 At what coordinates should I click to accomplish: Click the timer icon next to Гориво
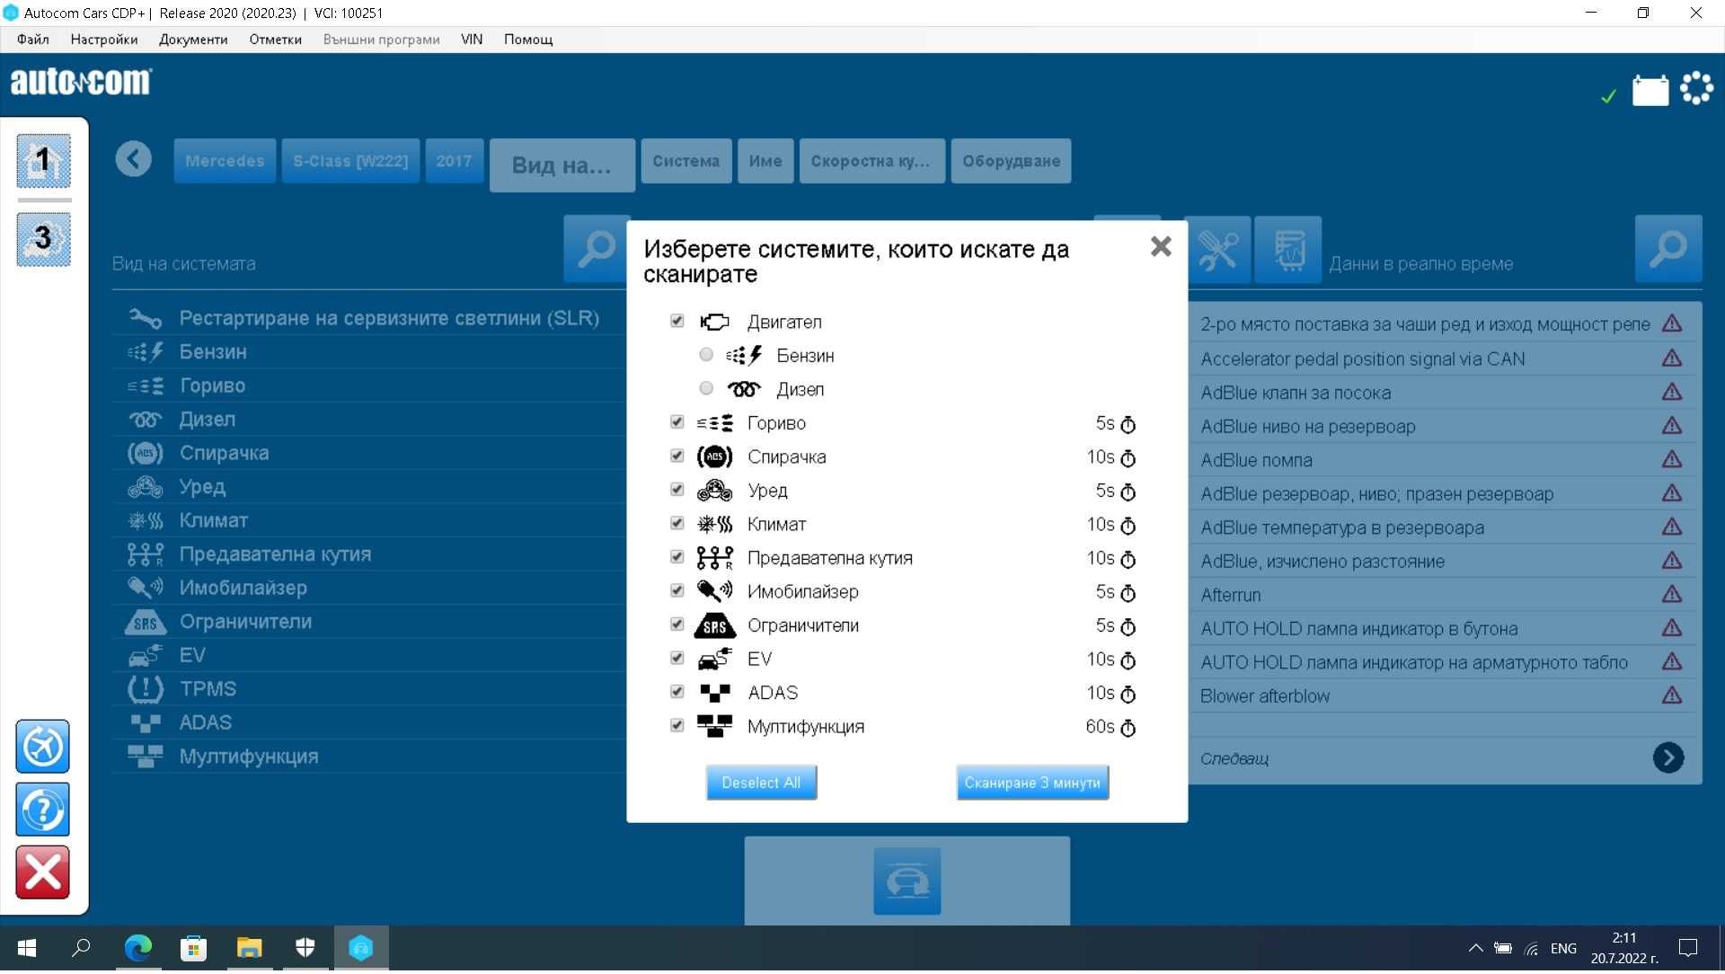click(x=1128, y=425)
